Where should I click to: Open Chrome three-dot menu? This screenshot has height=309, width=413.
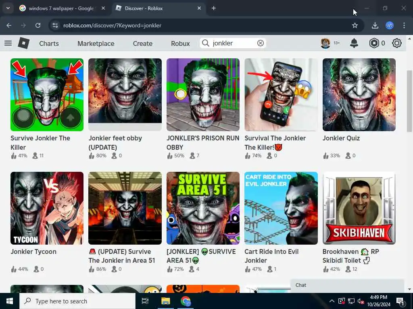[404, 25]
